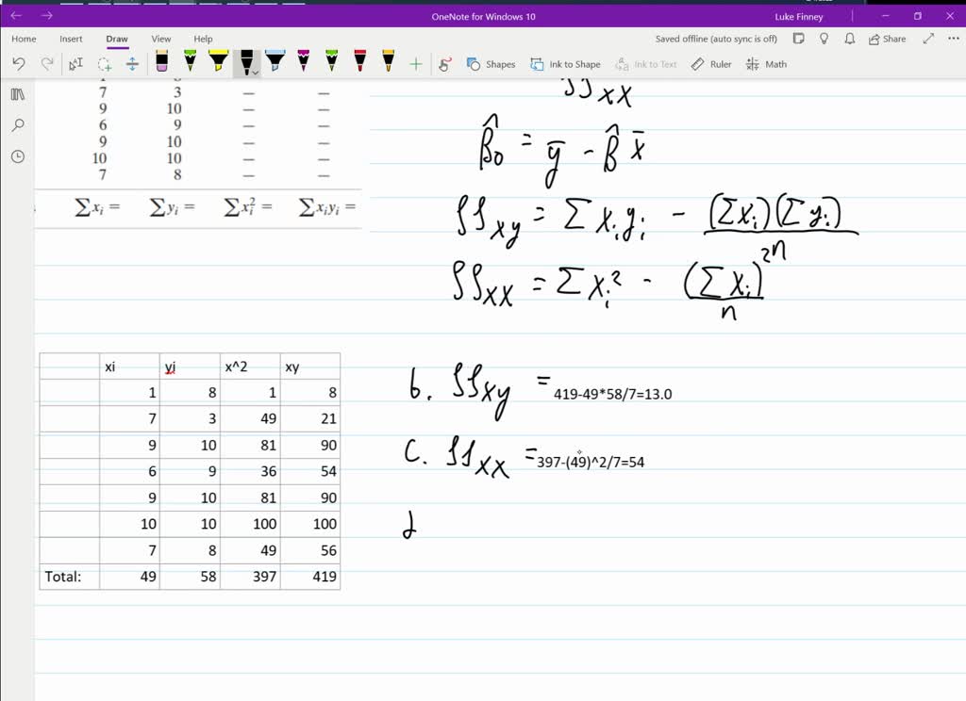966x701 pixels.
Task: Open the View menu
Action: [161, 39]
